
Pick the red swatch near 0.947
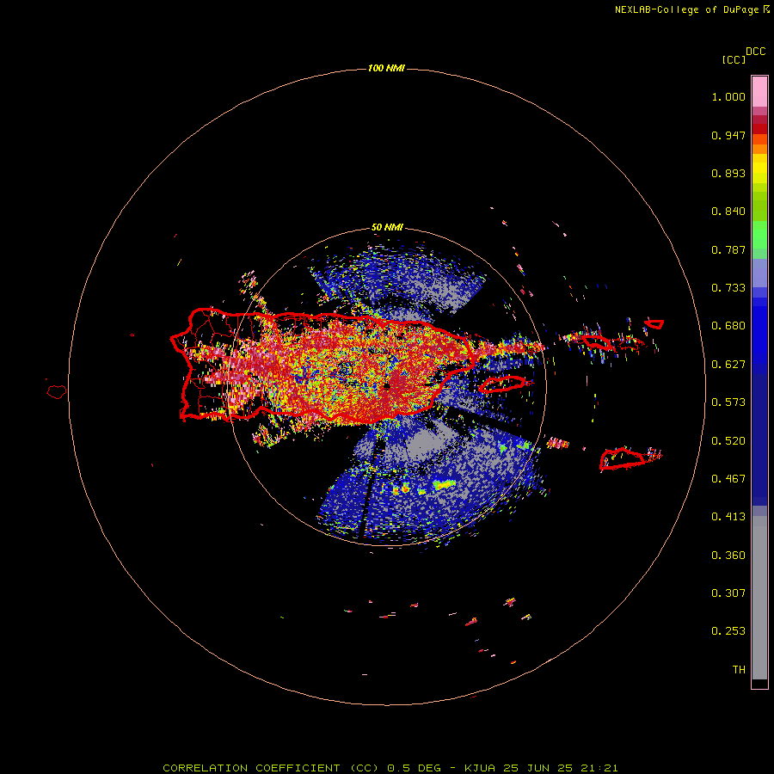759,128
